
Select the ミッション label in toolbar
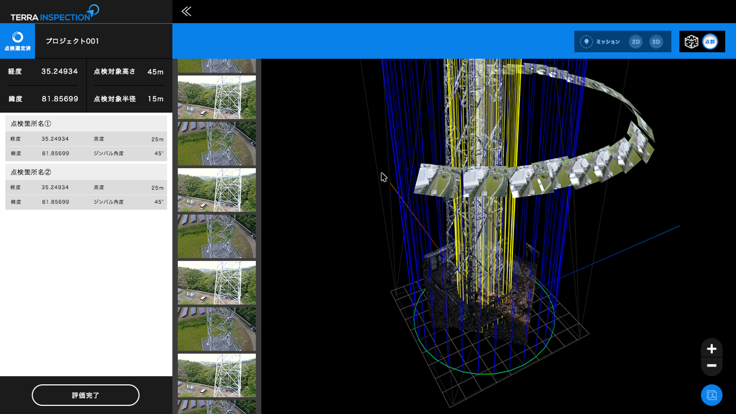pyautogui.click(x=608, y=42)
